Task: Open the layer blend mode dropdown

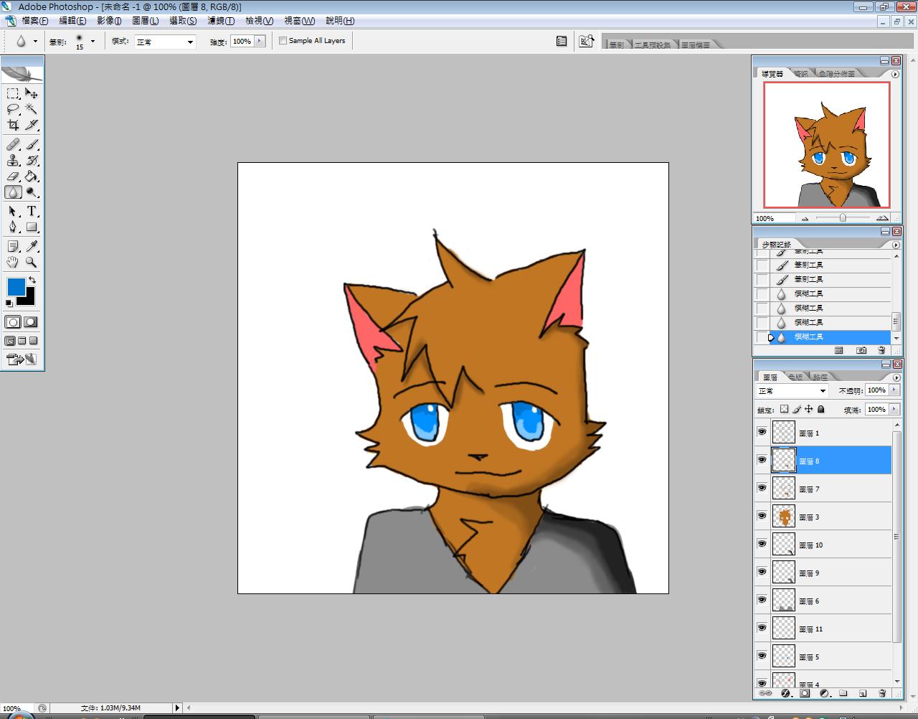Action: [x=792, y=390]
